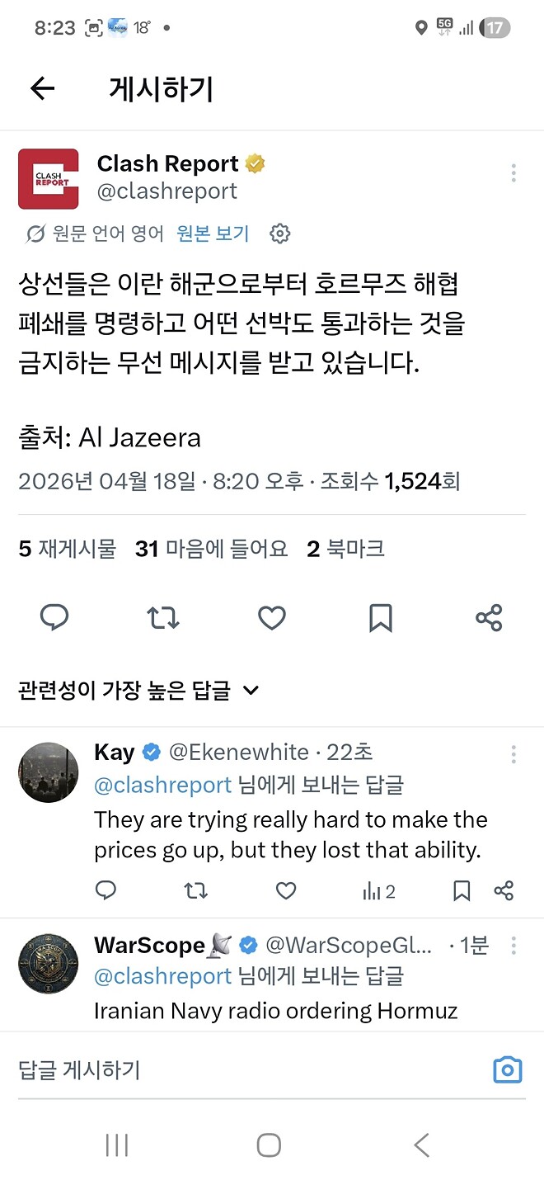
Task: Share Kay's reply
Action: [x=504, y=891]
